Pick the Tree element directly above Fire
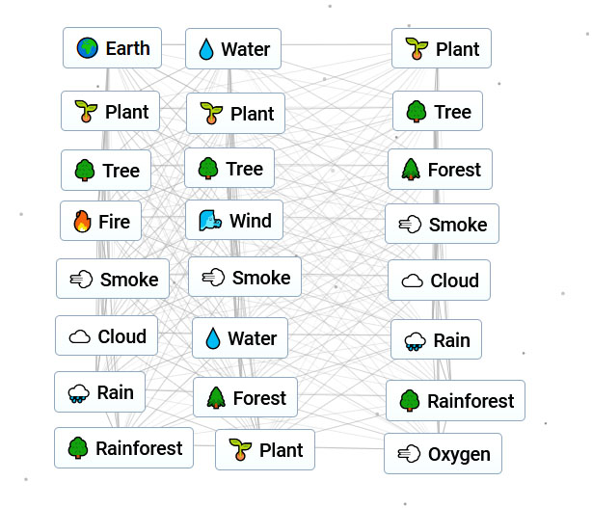 (107, 171)
